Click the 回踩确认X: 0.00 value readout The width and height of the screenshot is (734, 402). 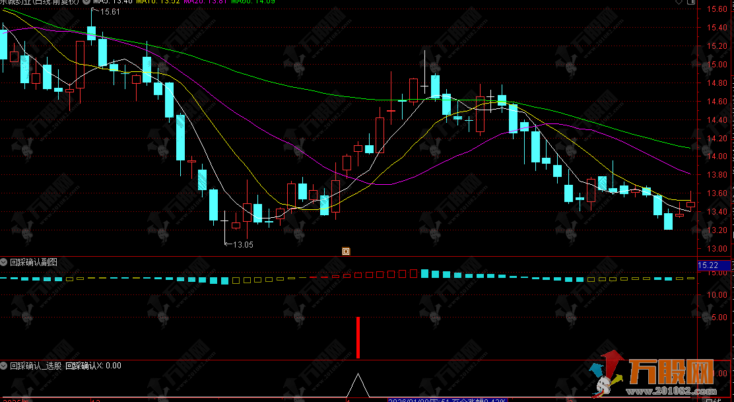coord(93,366)
